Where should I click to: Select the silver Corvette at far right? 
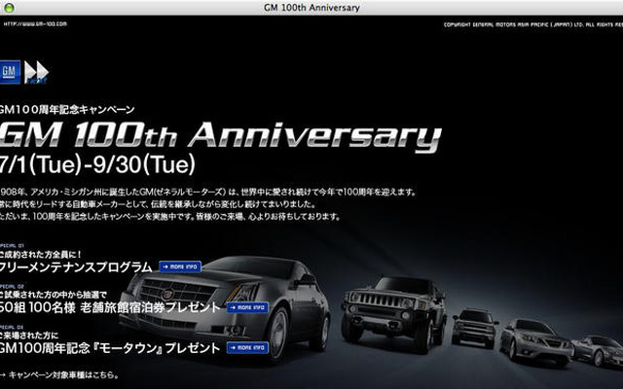[x=597, y=350]
